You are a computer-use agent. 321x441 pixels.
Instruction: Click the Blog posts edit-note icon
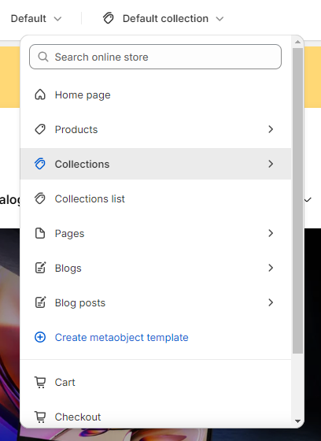40,302
